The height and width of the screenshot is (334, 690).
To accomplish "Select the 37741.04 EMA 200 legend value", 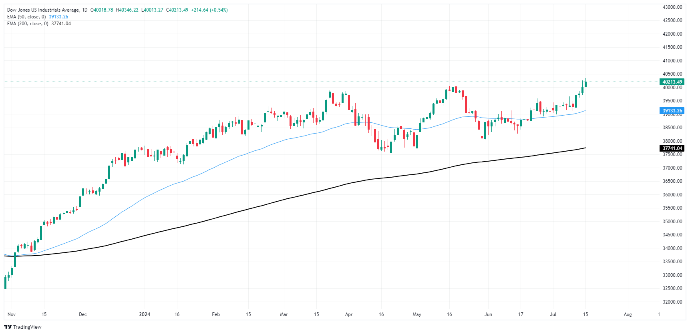I will [61, 24].
